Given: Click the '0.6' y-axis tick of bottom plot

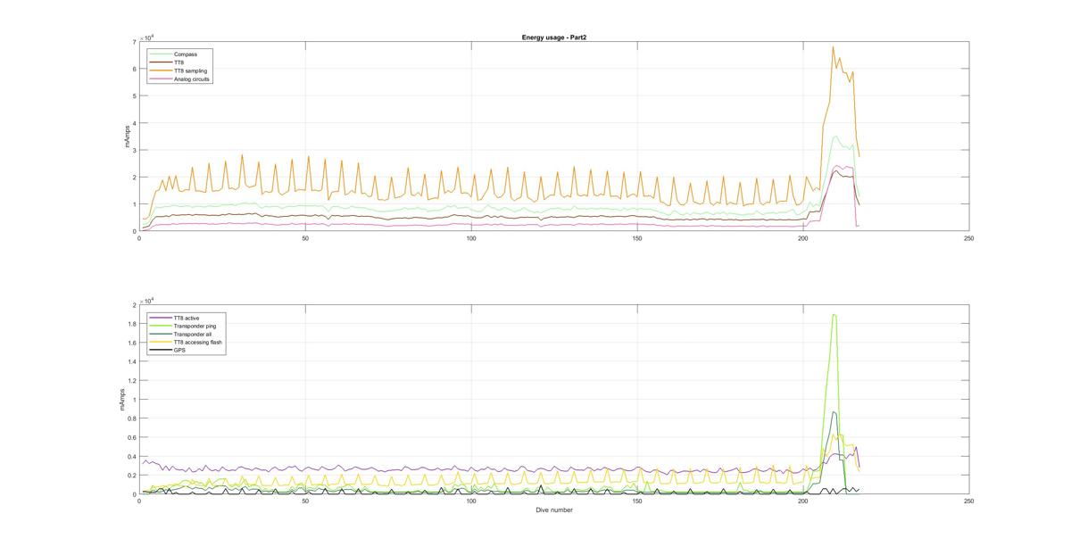Looking at the screenshot, I should [131, 437].
